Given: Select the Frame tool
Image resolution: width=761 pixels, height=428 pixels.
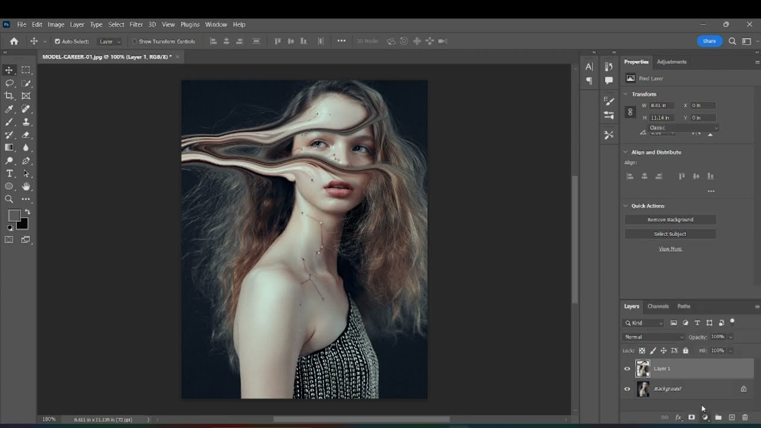Looking at the screenshot, I should coord(26,96).
